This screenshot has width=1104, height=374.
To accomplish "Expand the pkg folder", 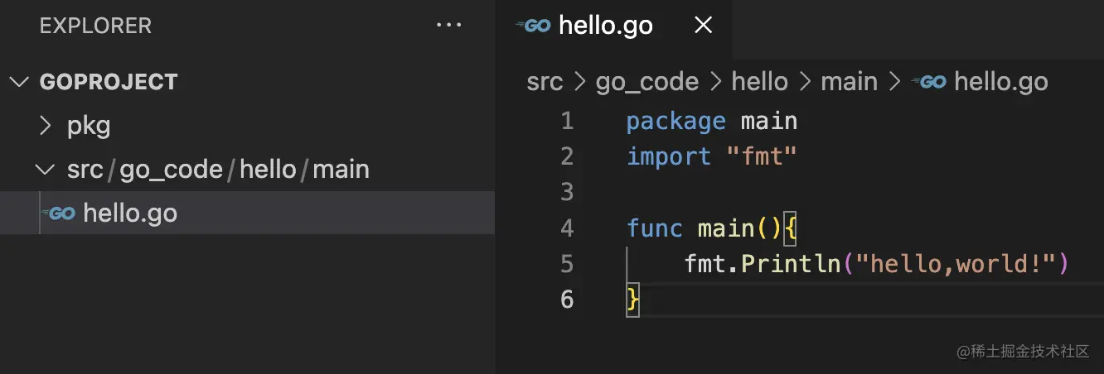I will (46, 126).
